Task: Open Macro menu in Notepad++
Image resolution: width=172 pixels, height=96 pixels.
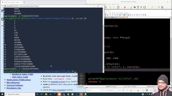Action: (114, 13)
